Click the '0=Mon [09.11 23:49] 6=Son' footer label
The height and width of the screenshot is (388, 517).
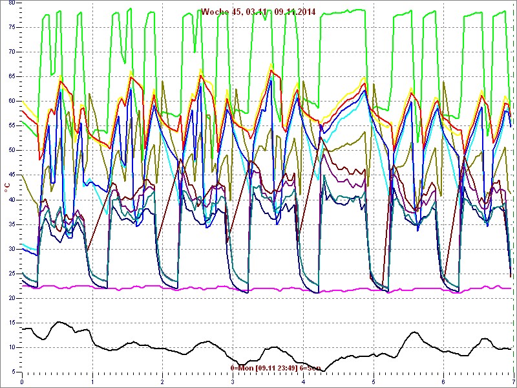point(276,367)
